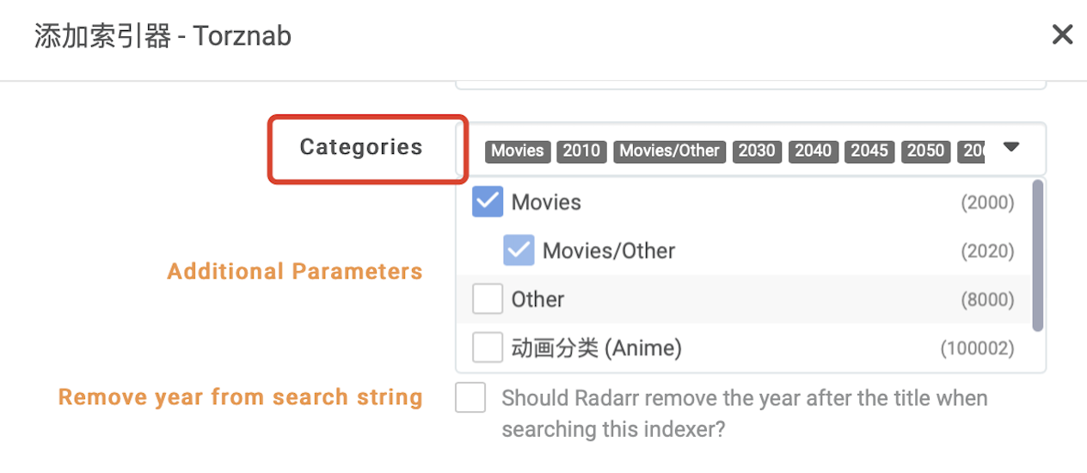This screenshot has width=1087, height=473.
Task: Click the Remove year from search string label
Action: 241,397
